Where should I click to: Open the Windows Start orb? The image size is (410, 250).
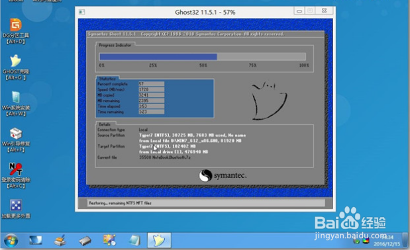click(11, 240)
